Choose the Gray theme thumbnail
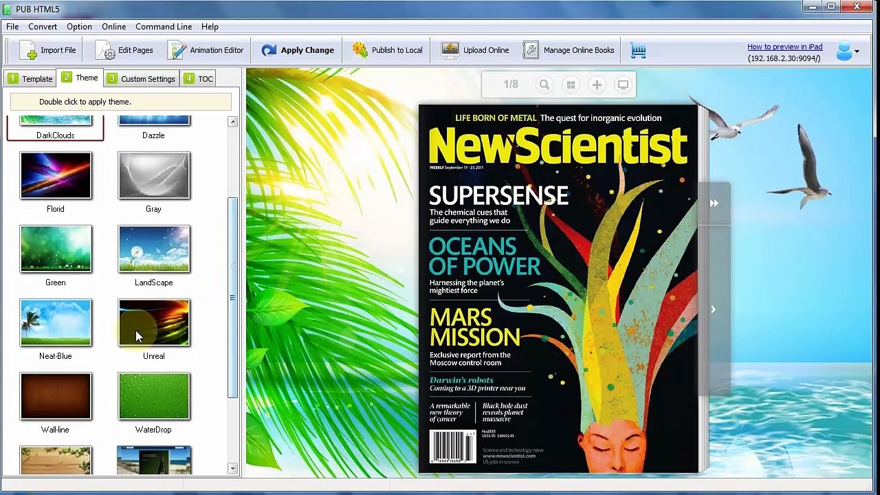This screenshot has height=495, width=880. click(x=154, y=175)
